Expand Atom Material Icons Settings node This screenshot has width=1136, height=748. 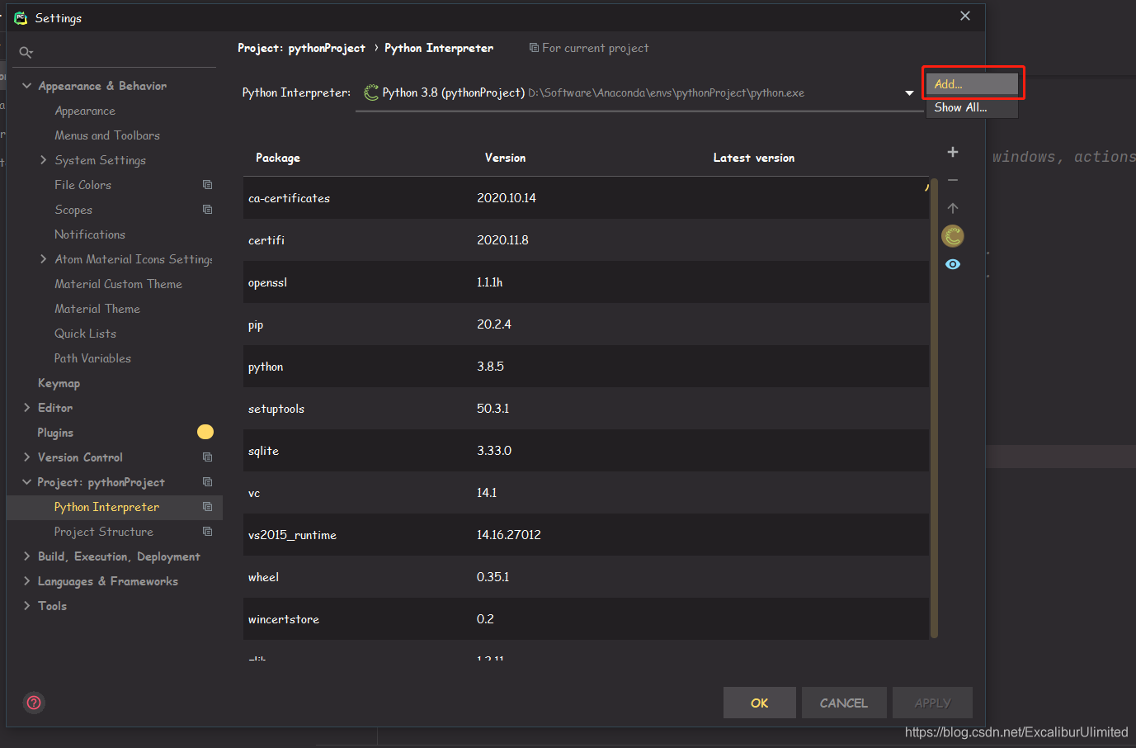43,259
